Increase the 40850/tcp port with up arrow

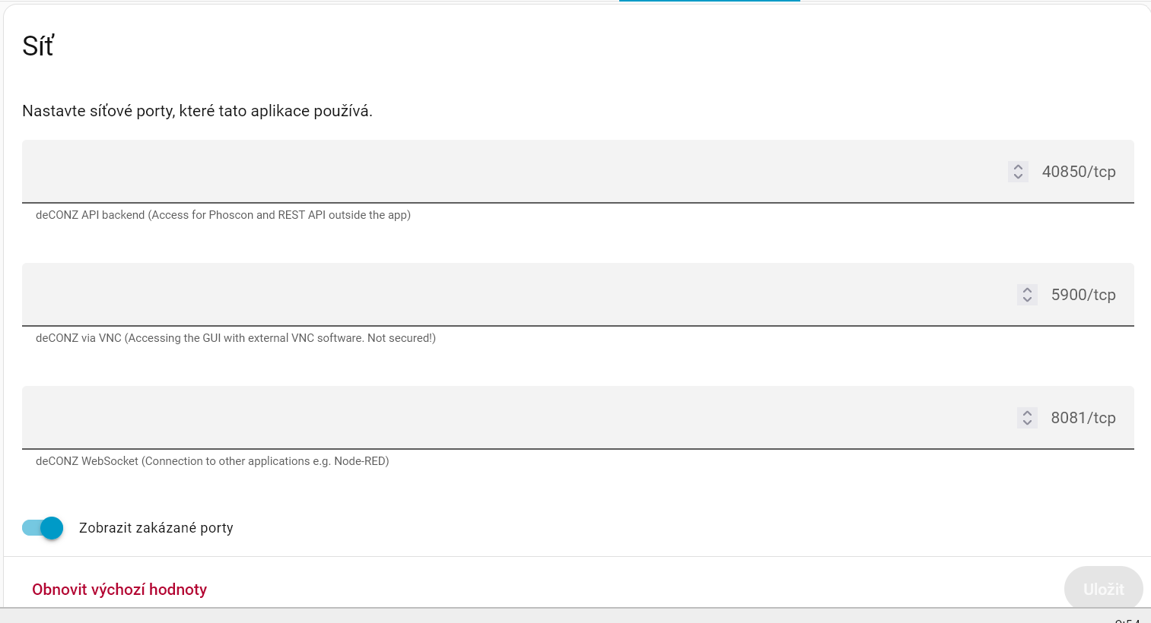(x=1018, y=167)
